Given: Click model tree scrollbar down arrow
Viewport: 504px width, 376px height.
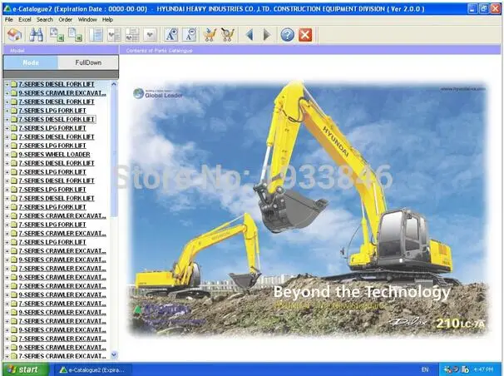Looking at the screenshot, I should pos(114,355).
